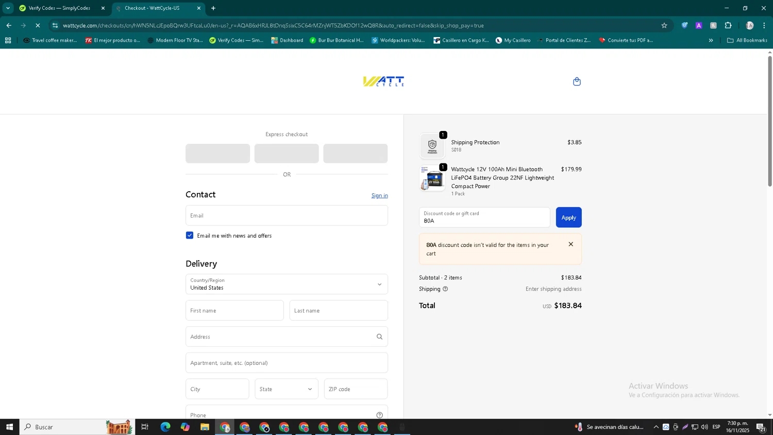Click the Wattcycle battery product thumbnail
The image size is (773, 435).
432,178
